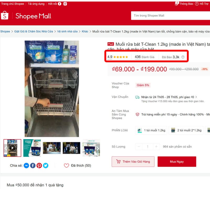This screenshot has height=210, width=210.
Task: Click Mua ₫50.000 để nhận 1 quà tặng
Action: point(35,185)
